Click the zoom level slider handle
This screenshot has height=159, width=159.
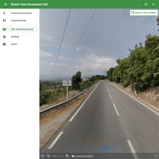pos(54,156)
